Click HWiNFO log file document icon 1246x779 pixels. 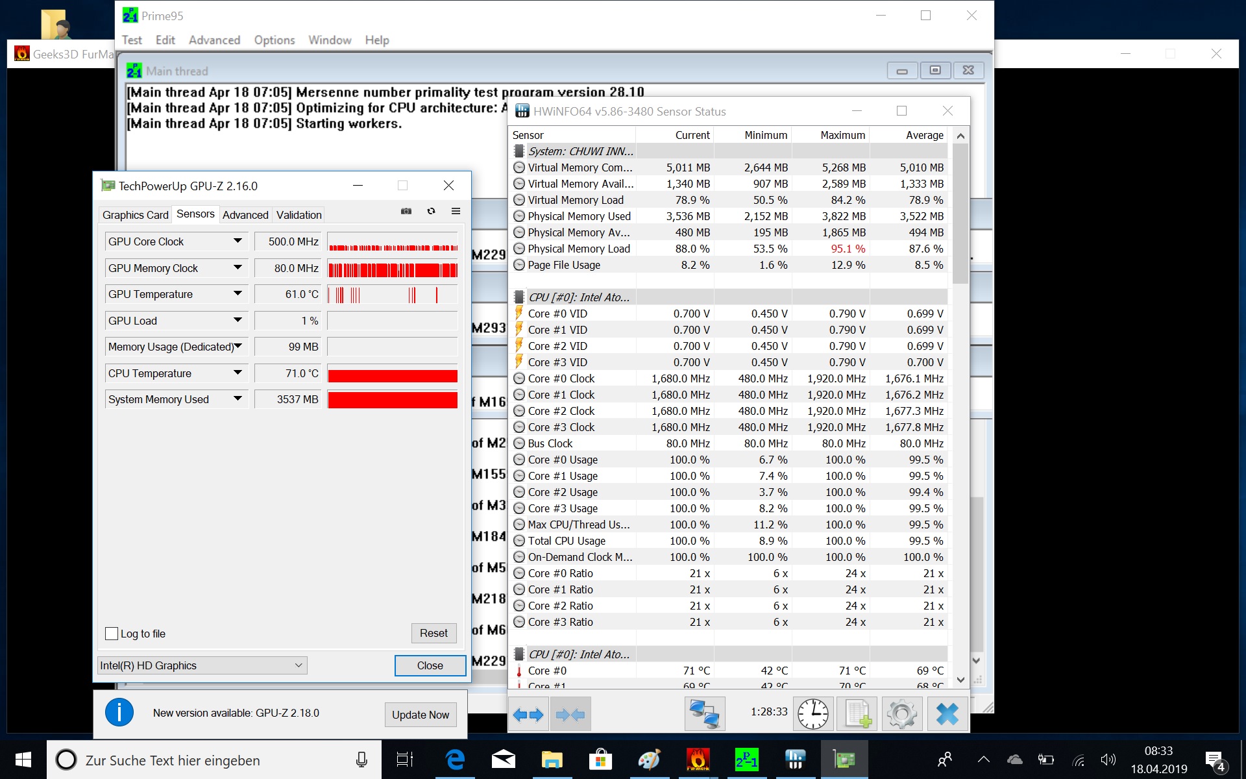[857, 715]
